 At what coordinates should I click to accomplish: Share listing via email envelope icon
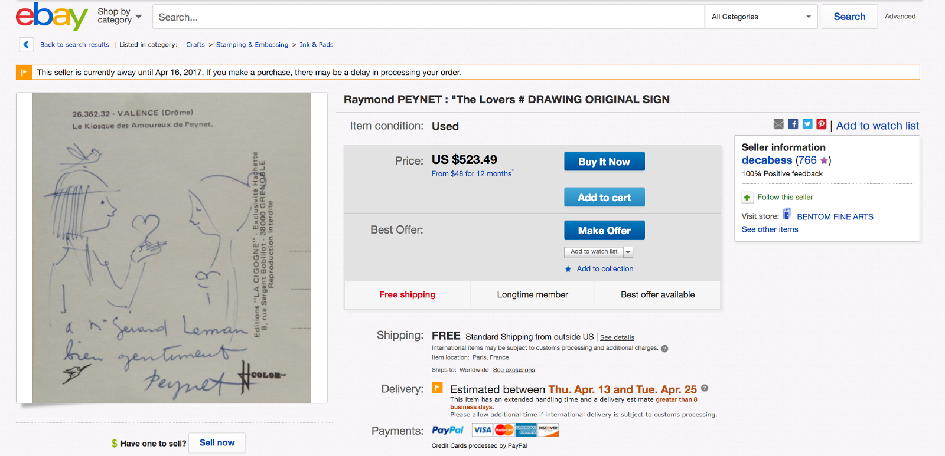coord(778,124)
